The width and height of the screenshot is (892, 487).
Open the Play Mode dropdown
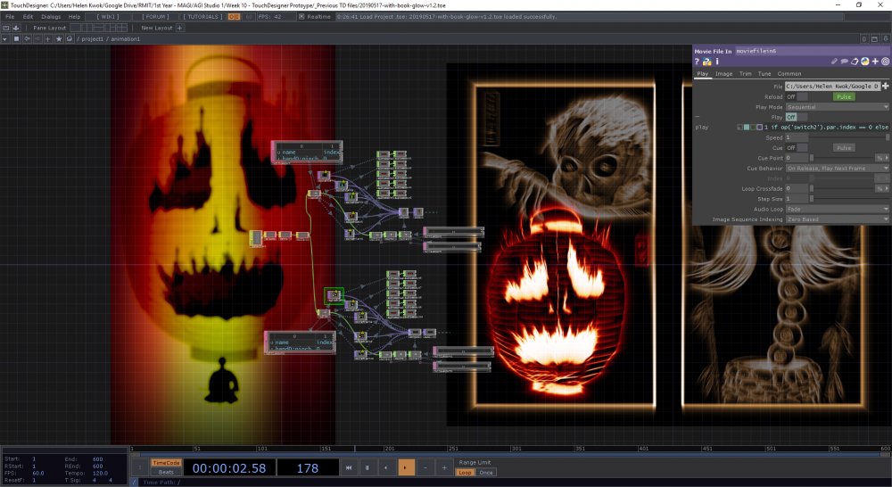(837, 107)
